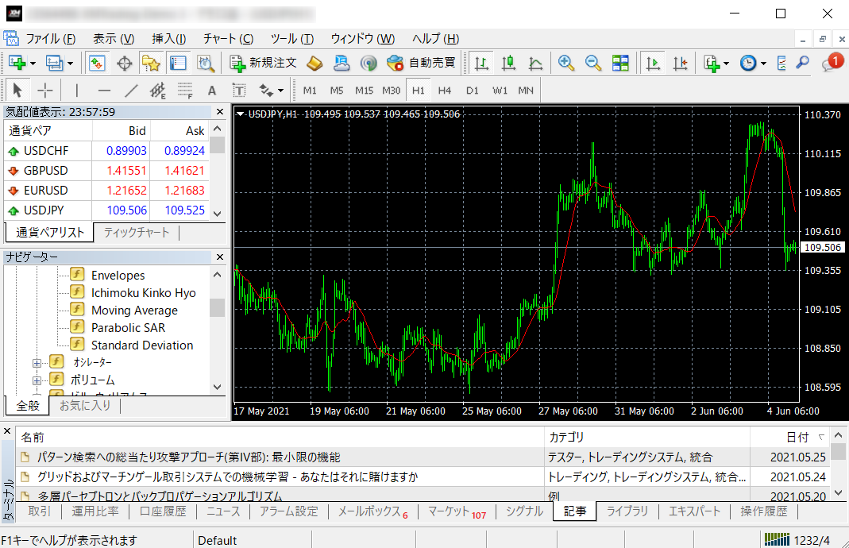This screenshot has width=849, height=548.
Task: Toggle chart shift
Action: coord(680,63)
